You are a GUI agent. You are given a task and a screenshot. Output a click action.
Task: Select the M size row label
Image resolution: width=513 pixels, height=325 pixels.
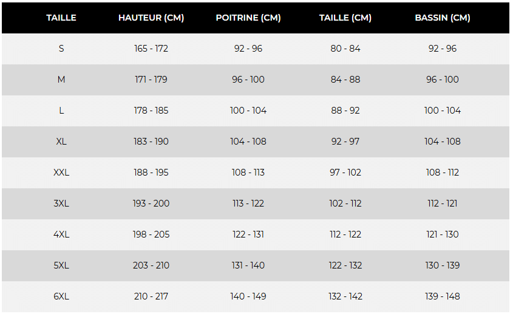click(61, 80)
